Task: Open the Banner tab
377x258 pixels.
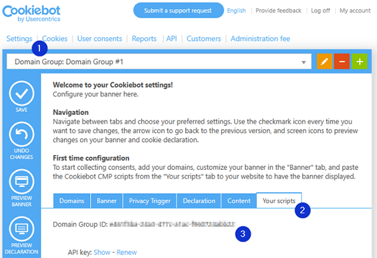Action: coord(107,201)
